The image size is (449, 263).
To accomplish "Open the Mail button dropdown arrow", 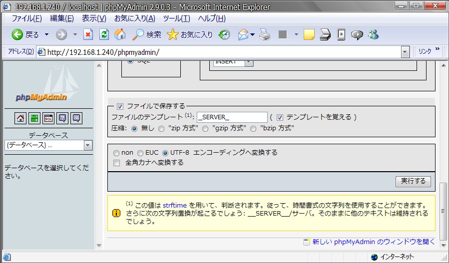I will click(253, 34).
